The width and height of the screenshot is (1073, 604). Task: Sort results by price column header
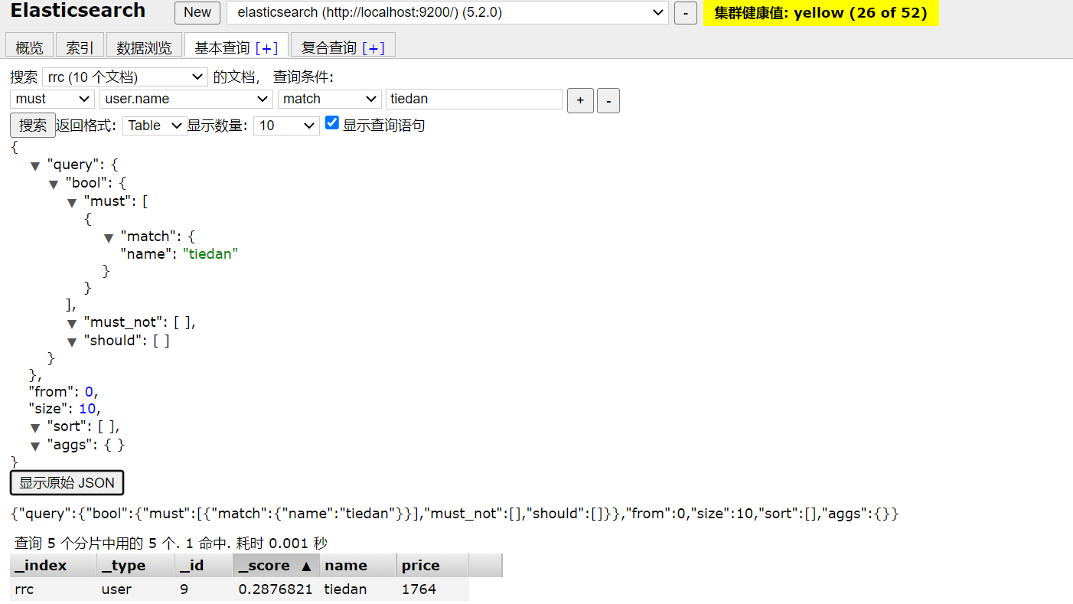point(432,566)
